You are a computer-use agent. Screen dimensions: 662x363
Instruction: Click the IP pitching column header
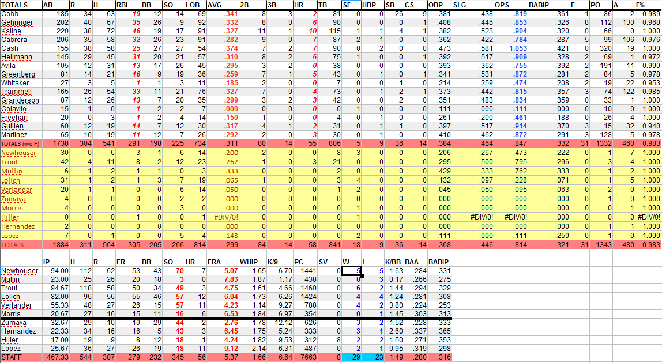[56, 262]
